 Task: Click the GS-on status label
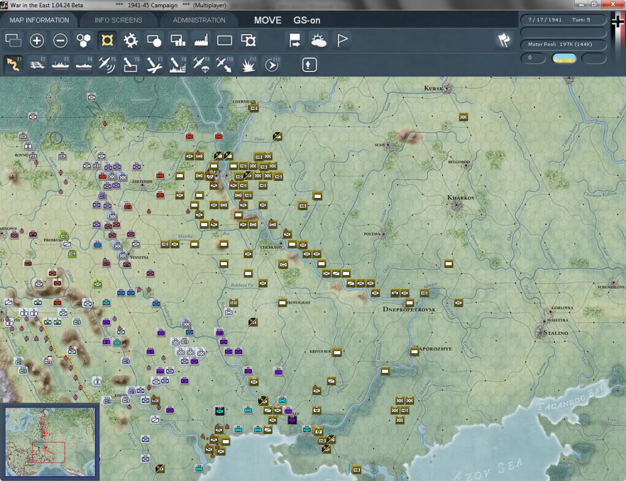click(x=307, y=20)
